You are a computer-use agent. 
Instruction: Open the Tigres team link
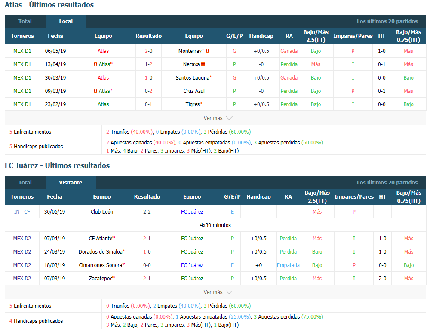[193, 104]
